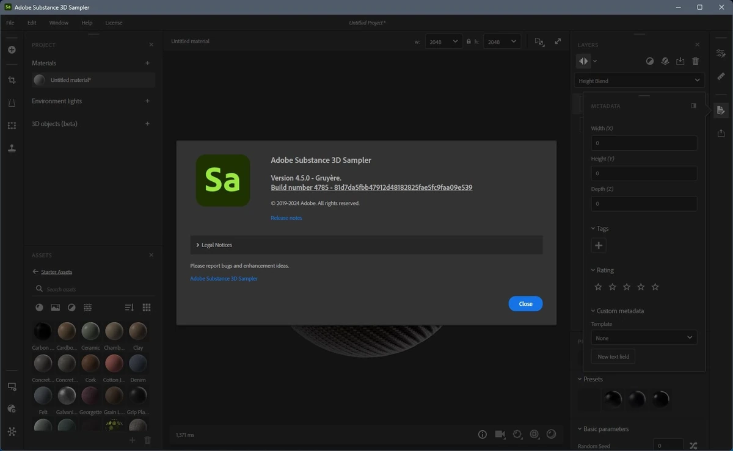Undock the Metadata panel with its square icon
This screenshot has width=733, height=451.
tap(693, 106)
